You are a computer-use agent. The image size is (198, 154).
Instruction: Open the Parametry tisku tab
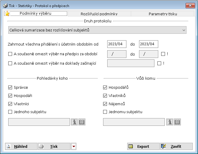click(163, 14)
